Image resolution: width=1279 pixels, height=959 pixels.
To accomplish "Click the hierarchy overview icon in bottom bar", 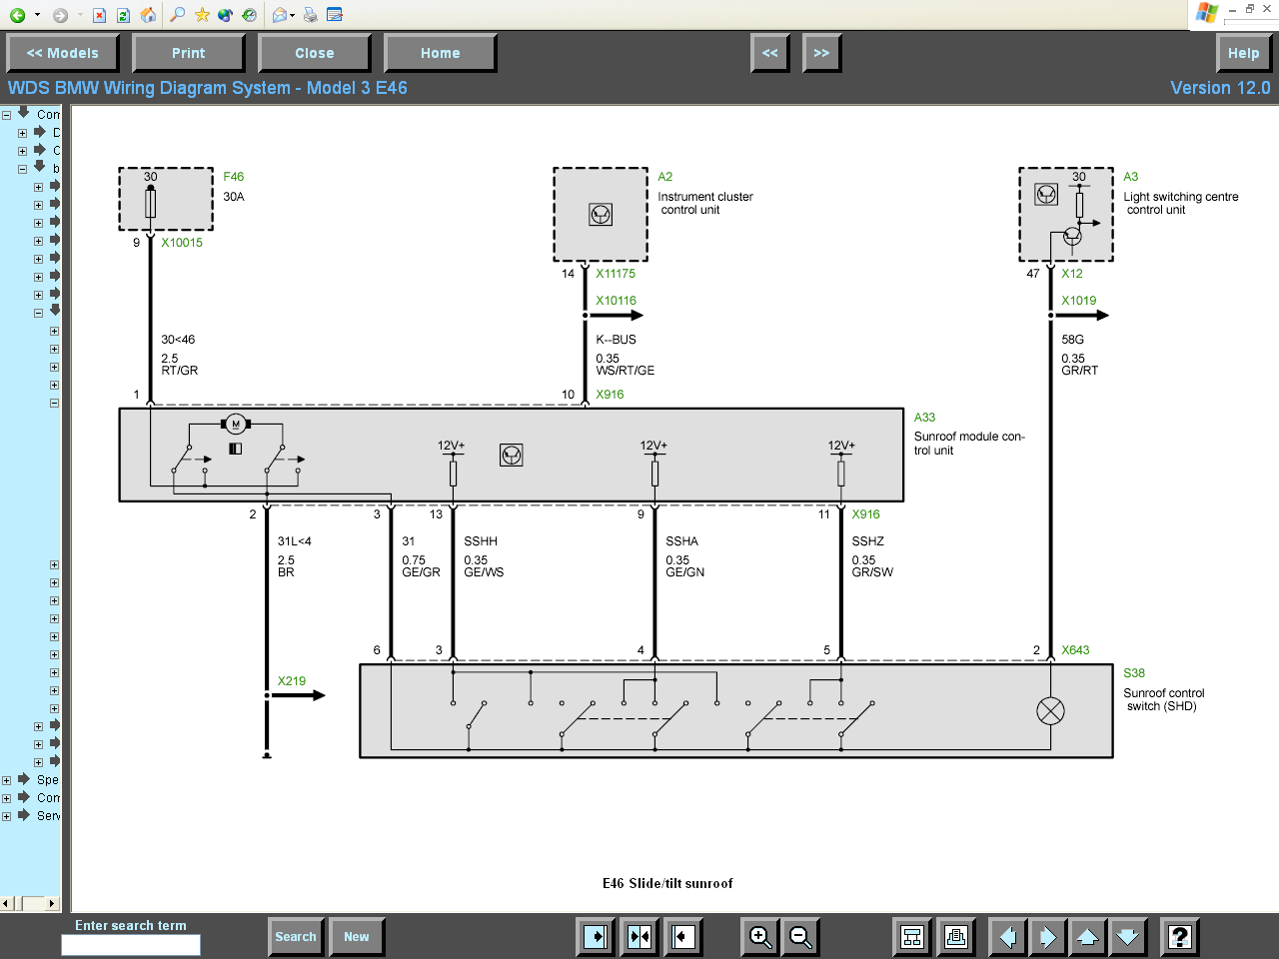I will pyautogui.click(x=912, y=937).
